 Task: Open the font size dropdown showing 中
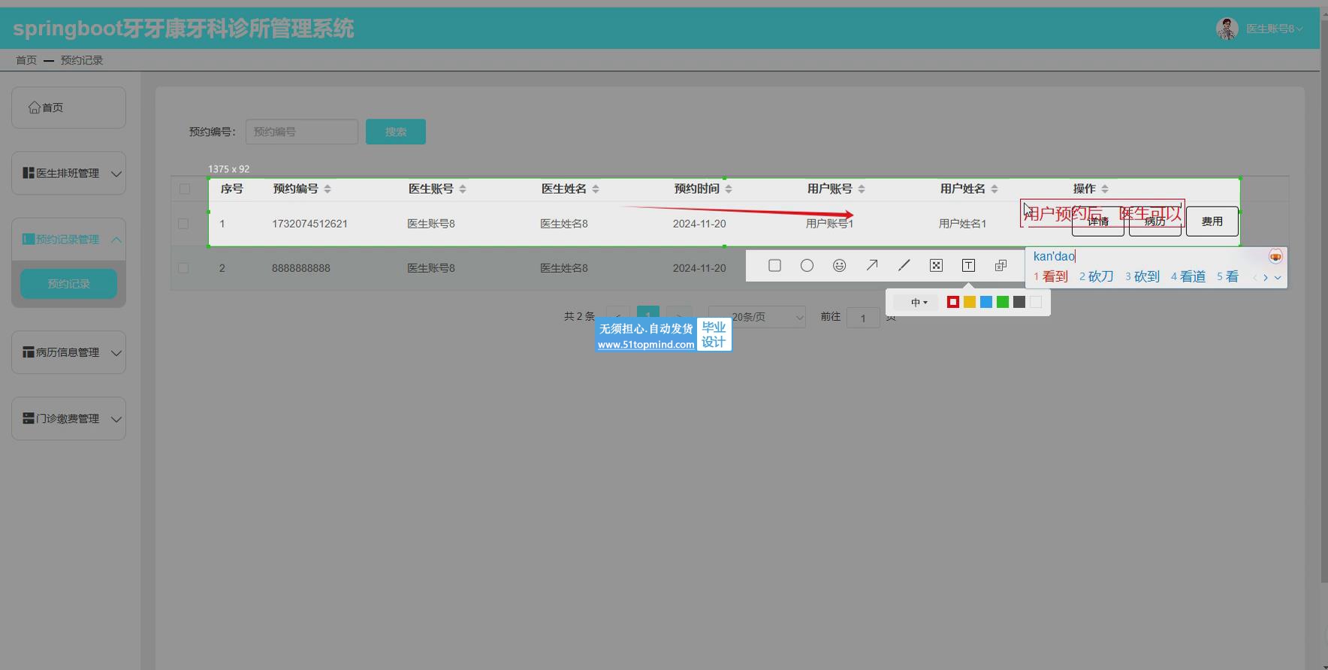(x=919, y=302)
